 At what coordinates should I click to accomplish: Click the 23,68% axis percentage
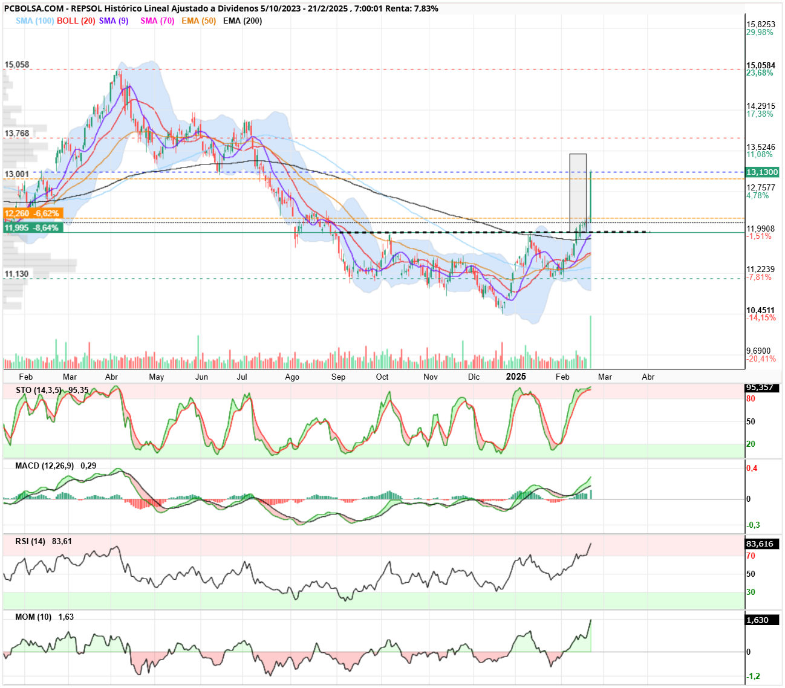tap(760, 73)
